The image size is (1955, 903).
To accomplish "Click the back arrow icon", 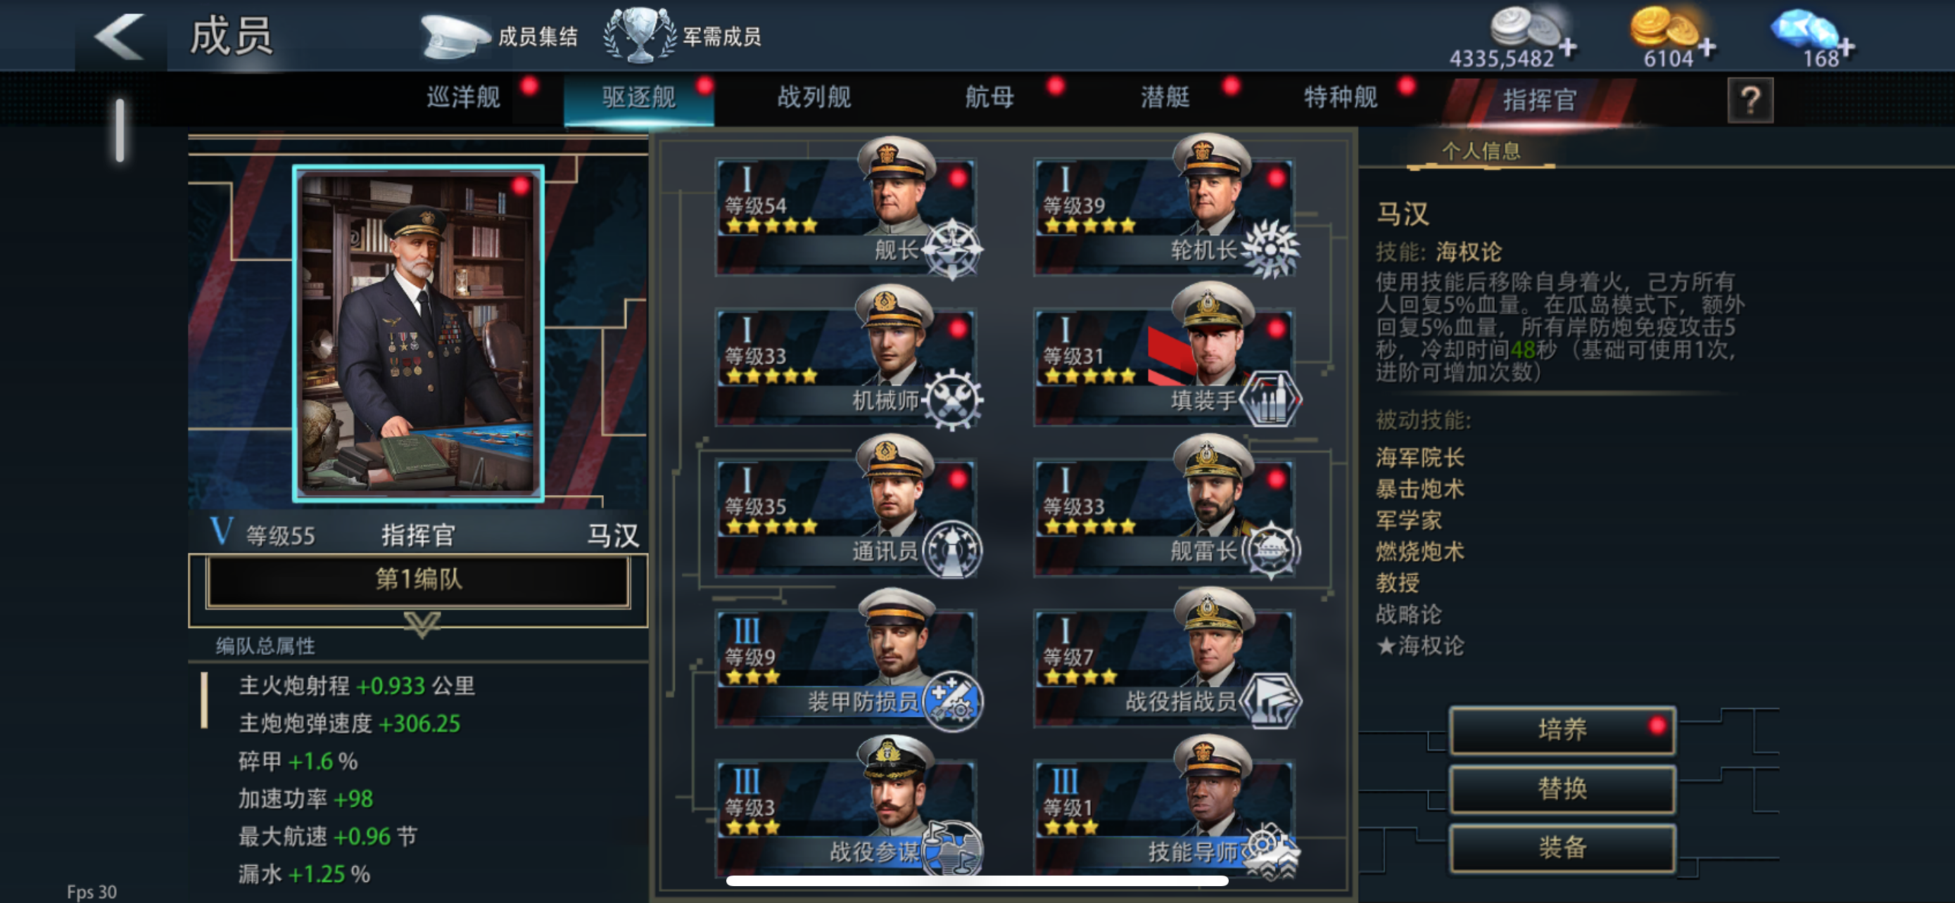I will pos(119,37).
